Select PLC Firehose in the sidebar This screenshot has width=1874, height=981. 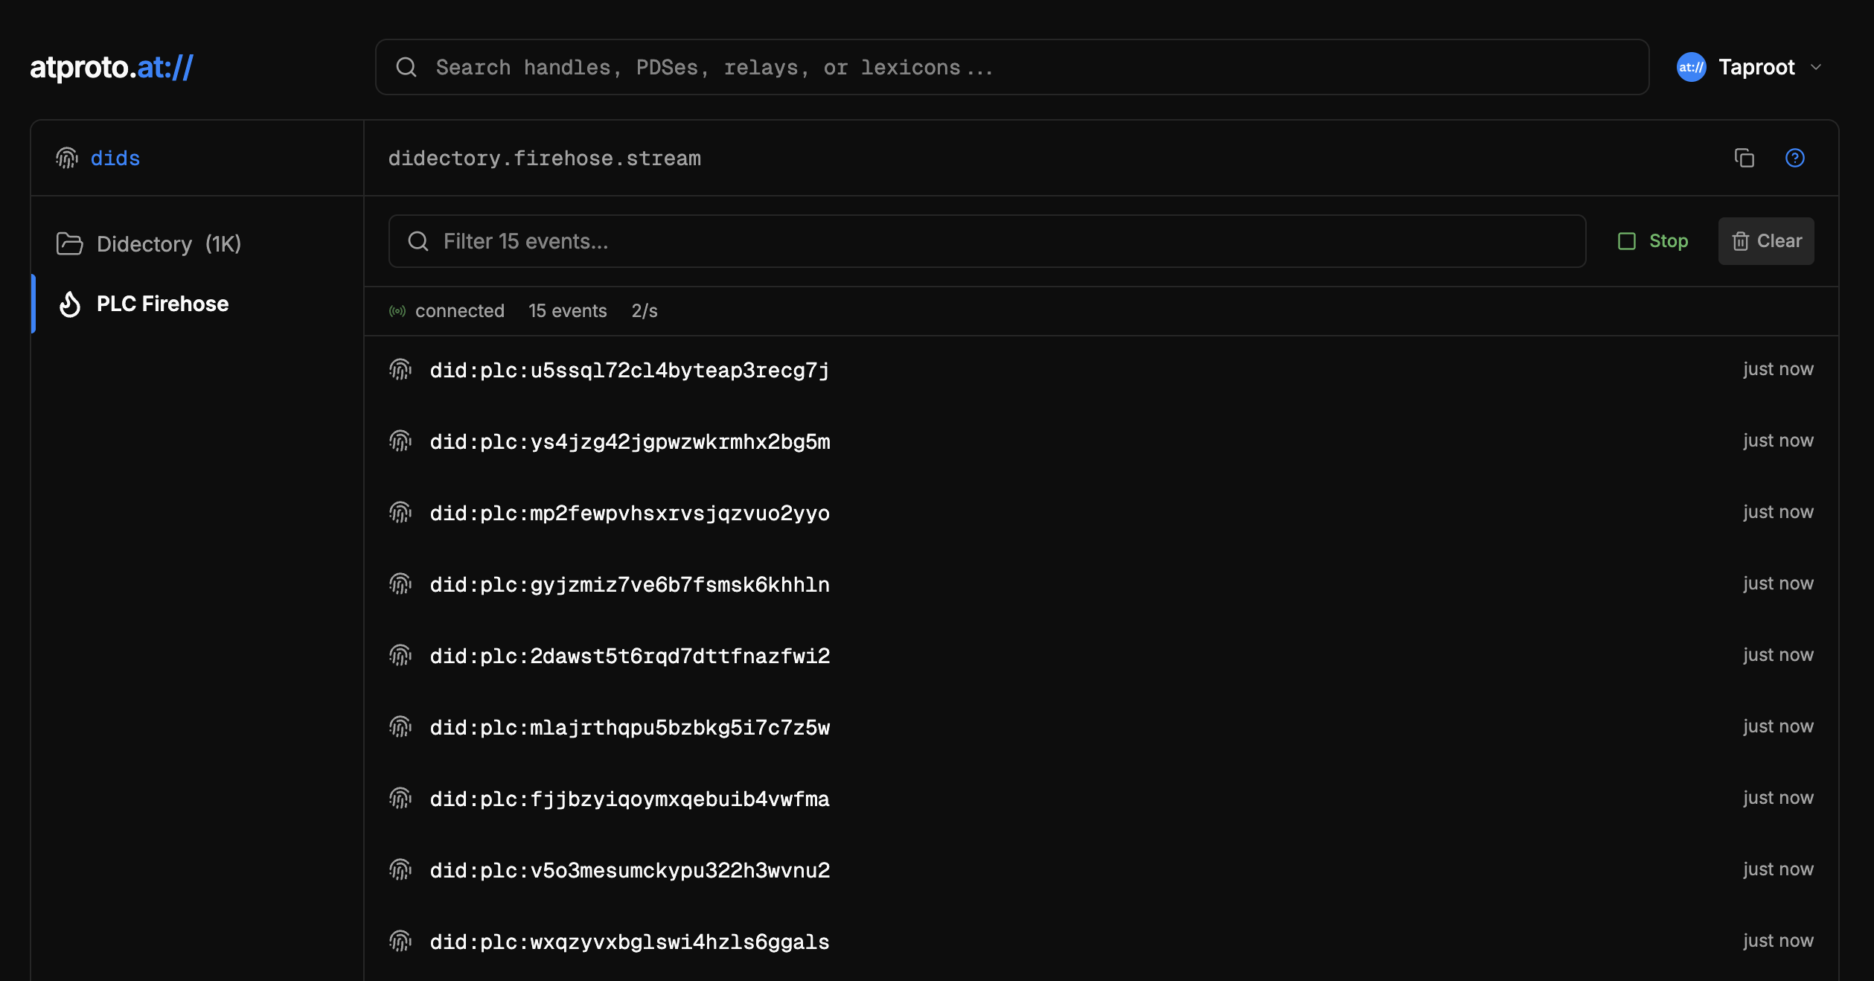click(x=162, y=304)
